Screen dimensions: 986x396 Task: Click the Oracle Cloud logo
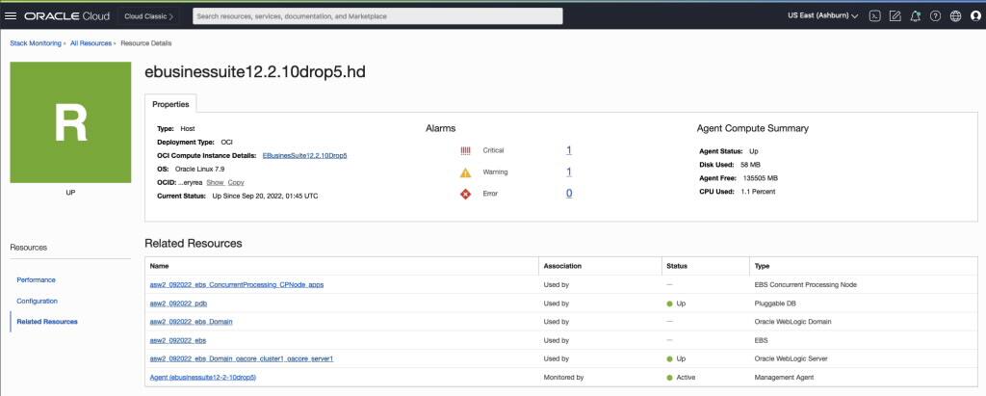(66, 16)
